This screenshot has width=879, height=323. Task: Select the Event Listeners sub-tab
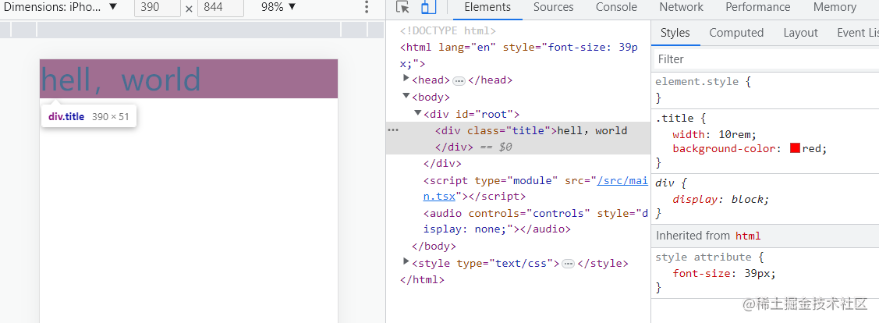(857, 33)
